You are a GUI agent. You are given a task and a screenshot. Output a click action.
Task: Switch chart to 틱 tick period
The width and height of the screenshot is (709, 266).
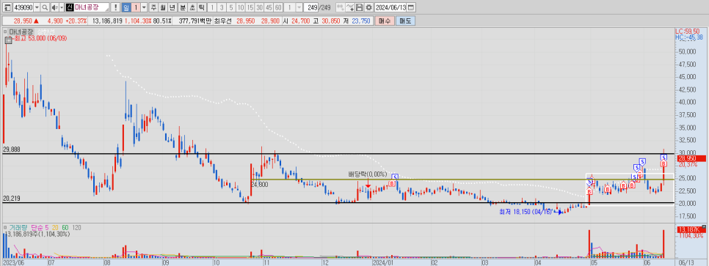click(x=201, y=7)
